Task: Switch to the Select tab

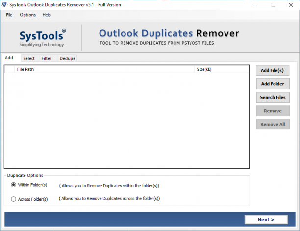Action: (x=29, y=58)
